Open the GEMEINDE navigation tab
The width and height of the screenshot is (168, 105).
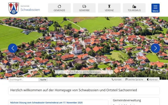59,8
